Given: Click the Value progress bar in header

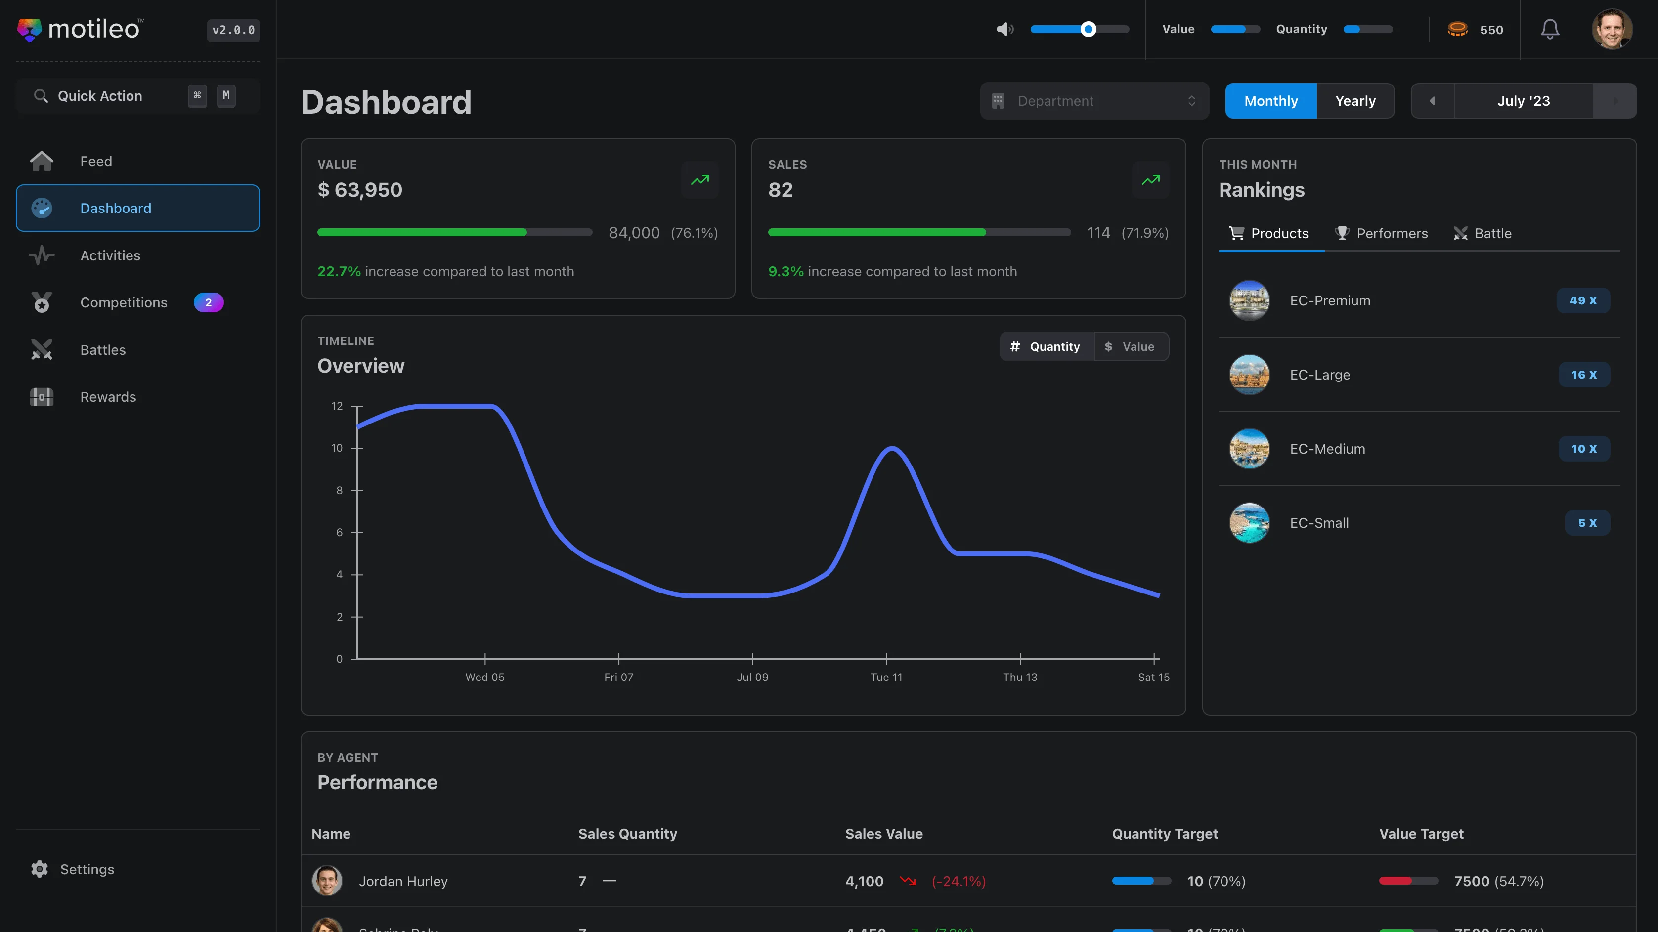Looking at the screenshot, I should coord(1235,29).
